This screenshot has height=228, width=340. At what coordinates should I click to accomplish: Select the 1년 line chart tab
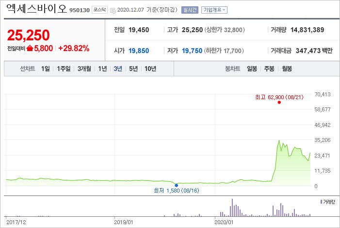pos(102,69)
